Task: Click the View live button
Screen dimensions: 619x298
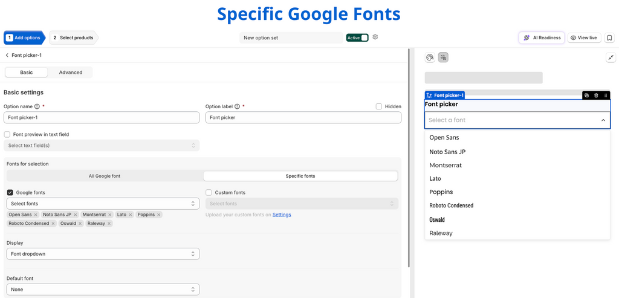Action: click(x=585, y=38)
